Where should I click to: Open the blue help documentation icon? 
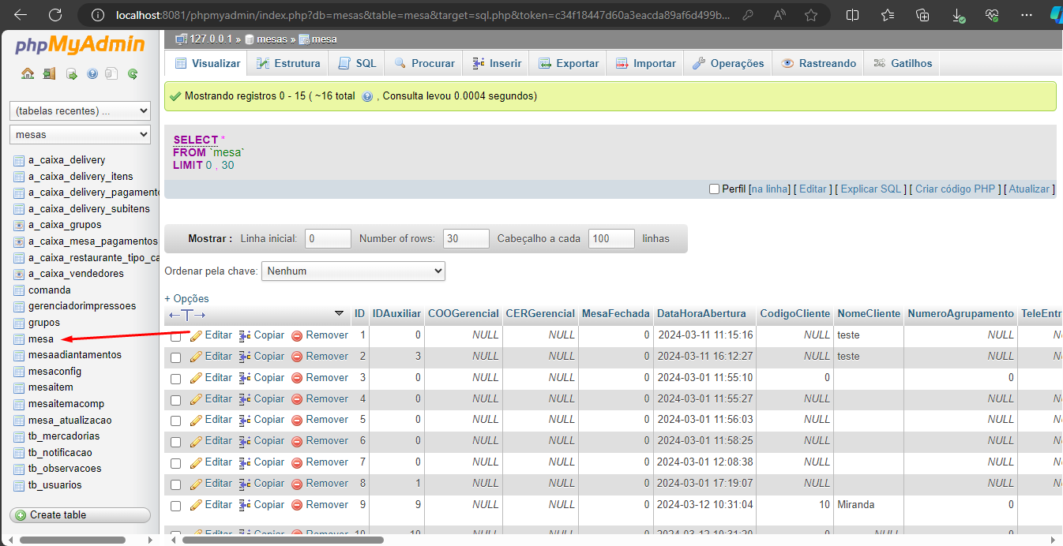92,74
